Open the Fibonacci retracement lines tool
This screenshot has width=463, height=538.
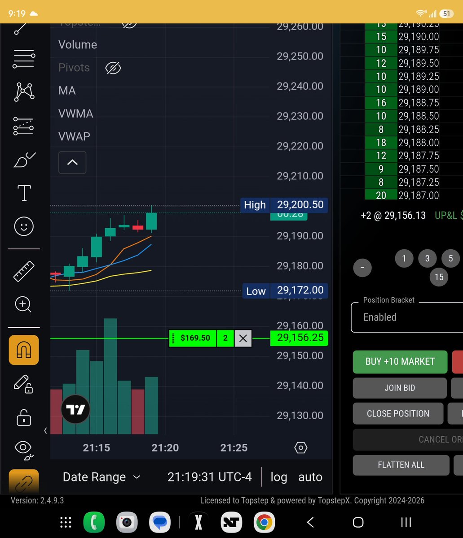tap(24, 59)
